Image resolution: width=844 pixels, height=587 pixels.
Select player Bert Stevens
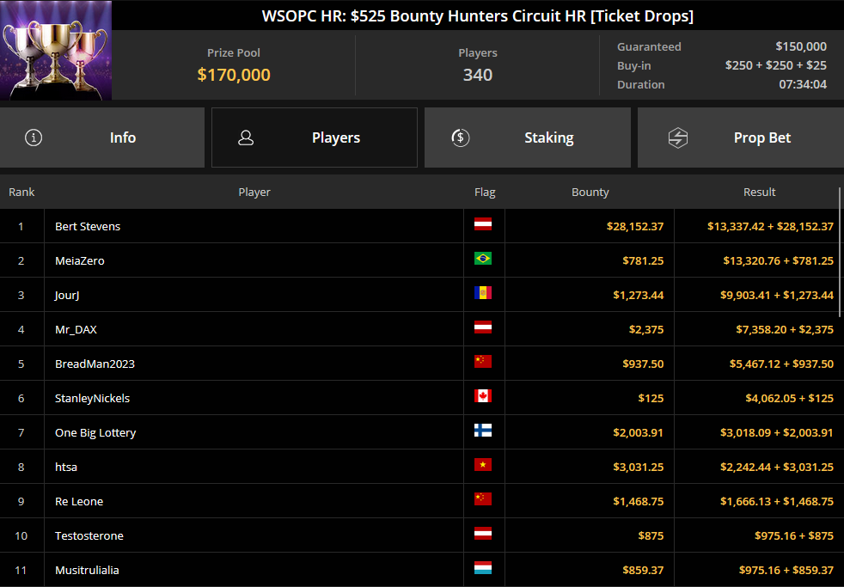[88, 227]
